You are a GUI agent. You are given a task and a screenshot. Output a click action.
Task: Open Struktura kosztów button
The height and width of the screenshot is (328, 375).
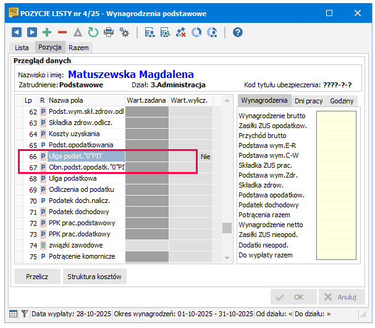point(95,277)
